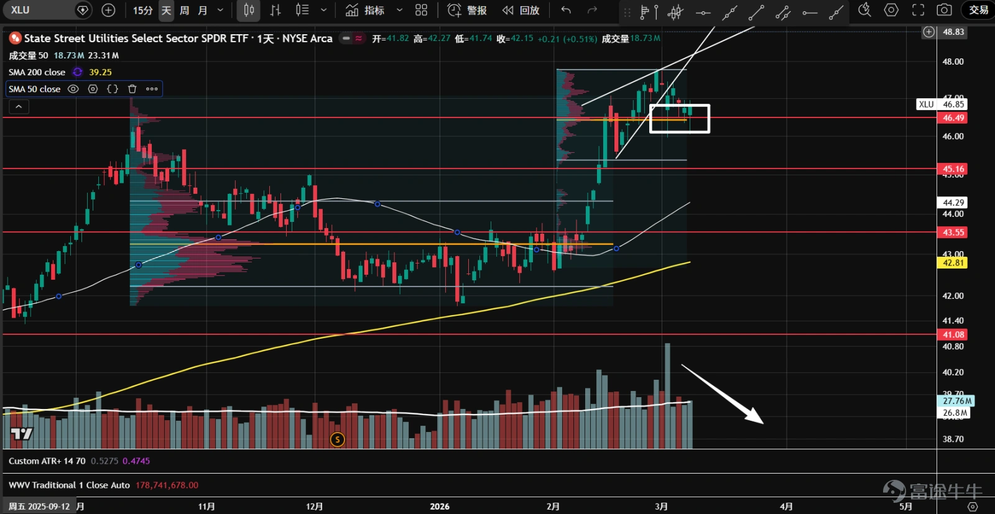Open SMA 50 settings hexagon icon
995x514 pixels.
point(93,89)
